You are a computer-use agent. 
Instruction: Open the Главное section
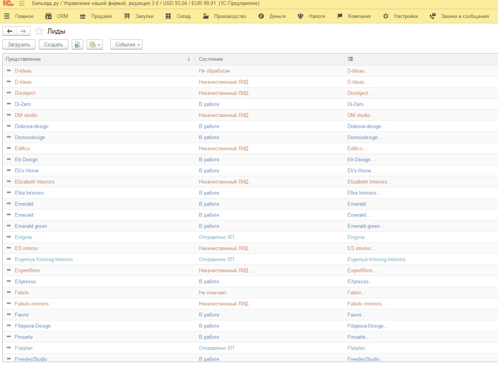(19, 16)
